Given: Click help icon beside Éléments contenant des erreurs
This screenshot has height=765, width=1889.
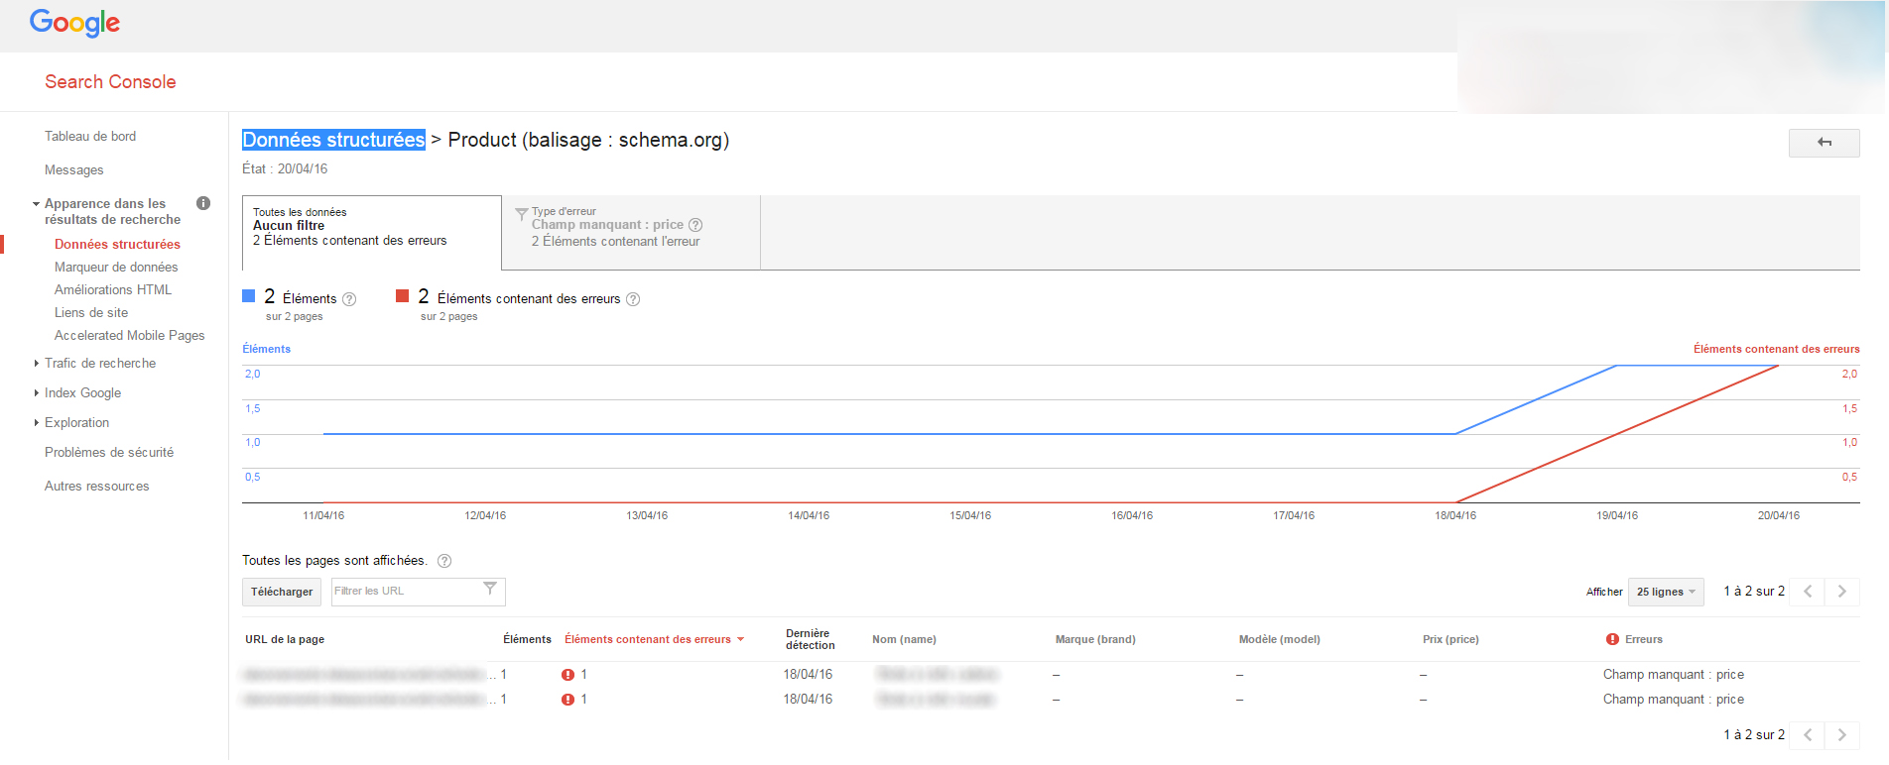Looking at the screenshot, I should [x=633, y=299].
